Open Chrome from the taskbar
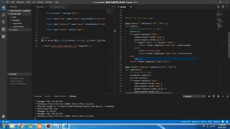The image size is (230, 129). click(x=21, y=126)
